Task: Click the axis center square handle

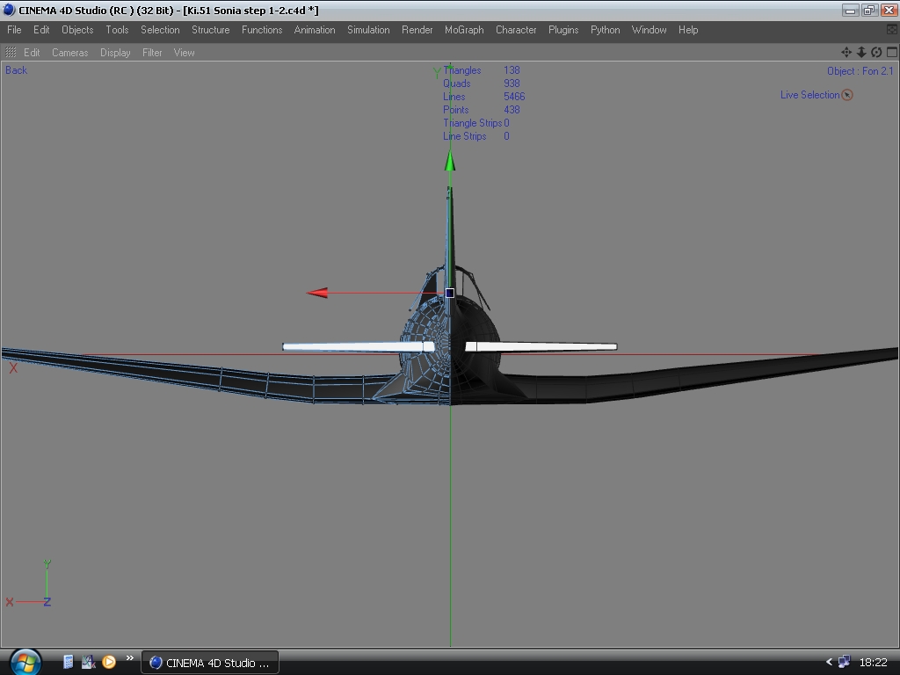Action: coord(450,293)
